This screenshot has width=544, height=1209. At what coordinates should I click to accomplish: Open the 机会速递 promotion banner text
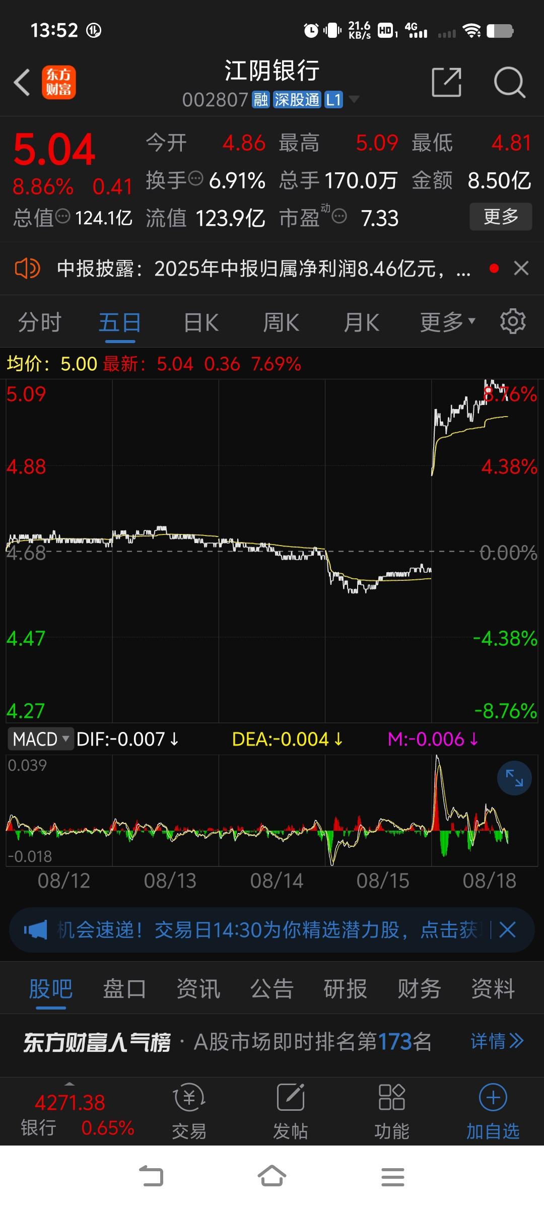[x=269, y=930]
